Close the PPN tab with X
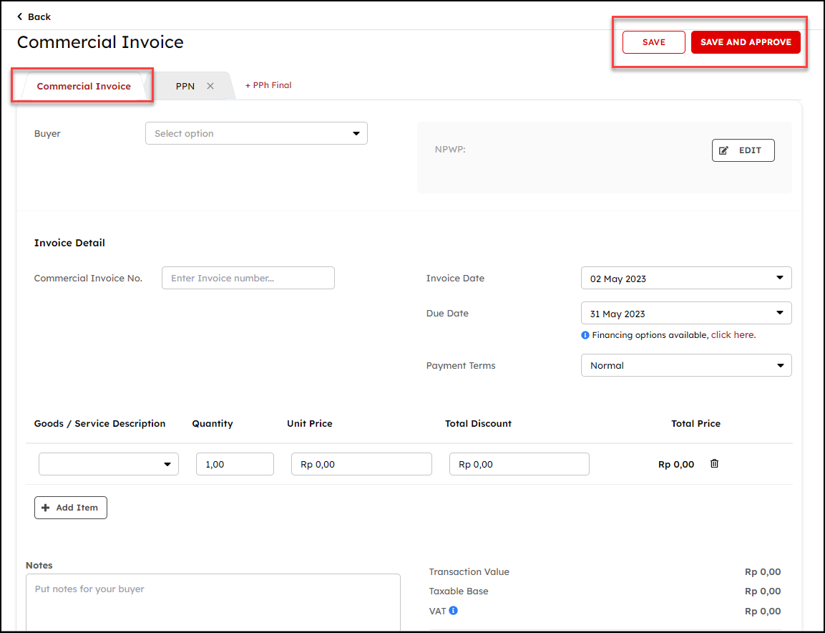 click(x=210, y=86)
